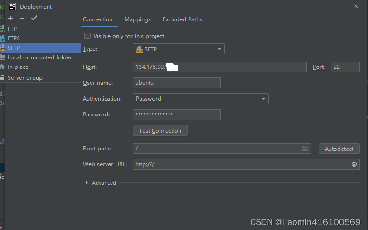Viewport: 368px width, 230px height.
Task: Focus the Host address field
Action: pos(220,67)
